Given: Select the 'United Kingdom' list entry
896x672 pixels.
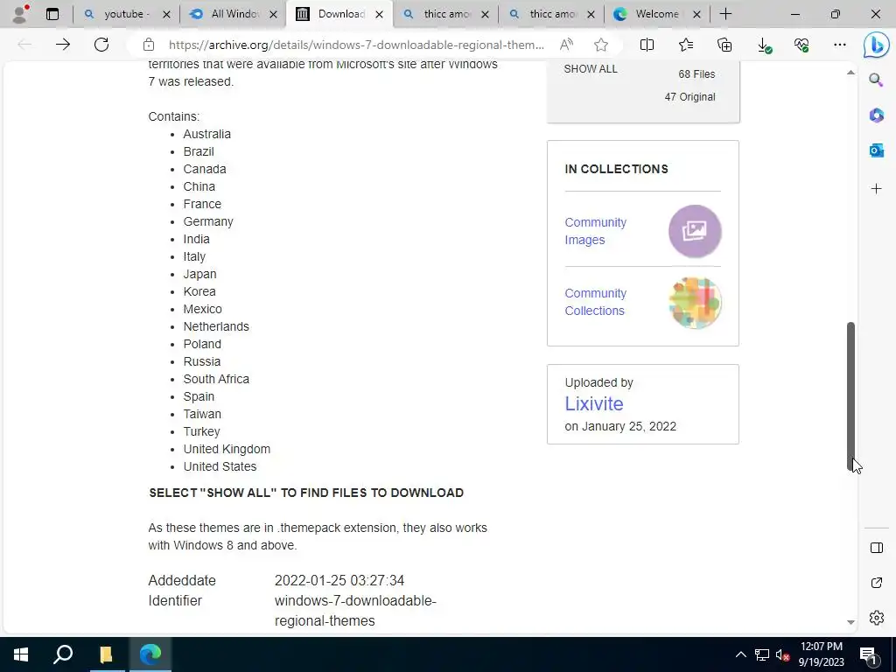Looking at the screenshot, I should pyautogui.click(x=227, y=449).
